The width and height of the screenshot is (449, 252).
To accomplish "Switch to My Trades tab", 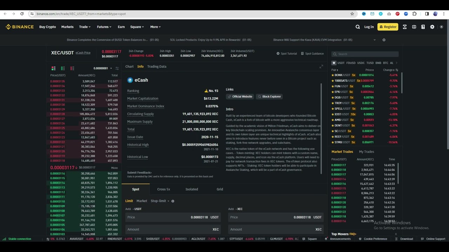I will 367,152.
